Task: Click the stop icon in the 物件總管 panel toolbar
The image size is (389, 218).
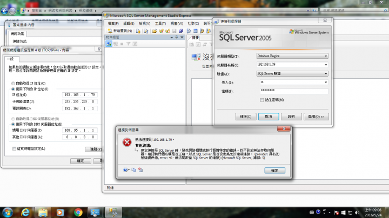Action: tap(122, 44)
